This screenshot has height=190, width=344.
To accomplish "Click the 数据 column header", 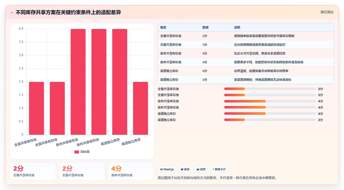I will point(205,27).
